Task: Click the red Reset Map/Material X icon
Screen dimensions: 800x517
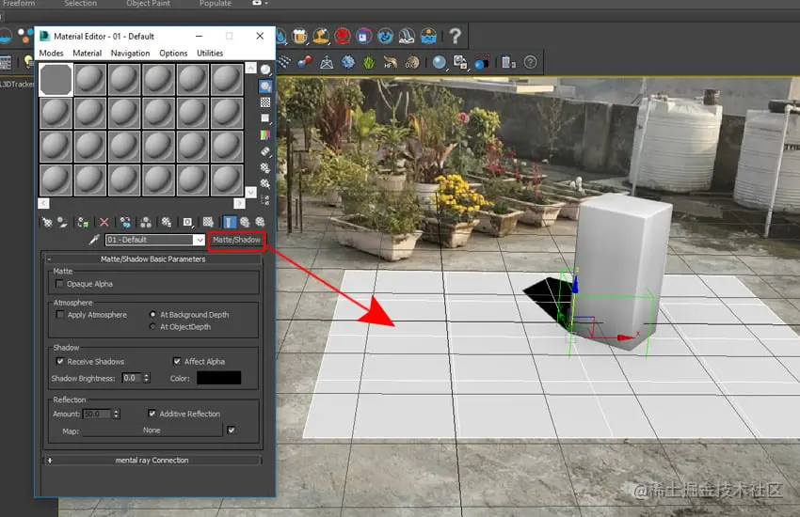Action: pos(104,222)
